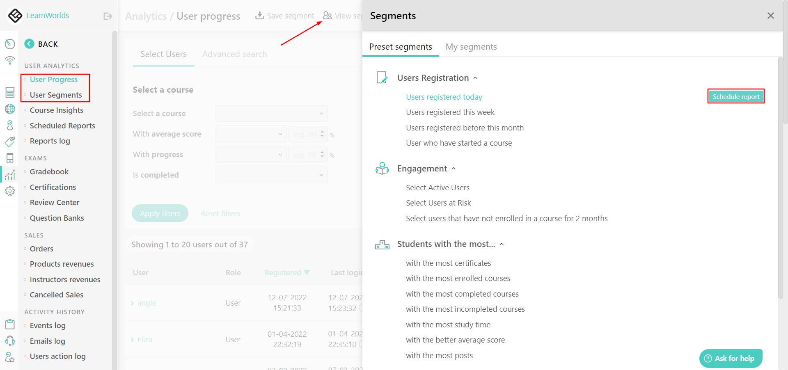Click the price tag icon in rail
The height and width of the screenshot is (370, 788).
(10, 142)
